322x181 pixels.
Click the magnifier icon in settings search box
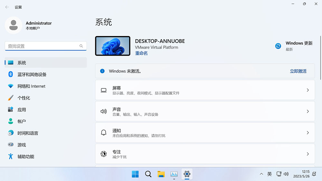(x=81, y=46)
